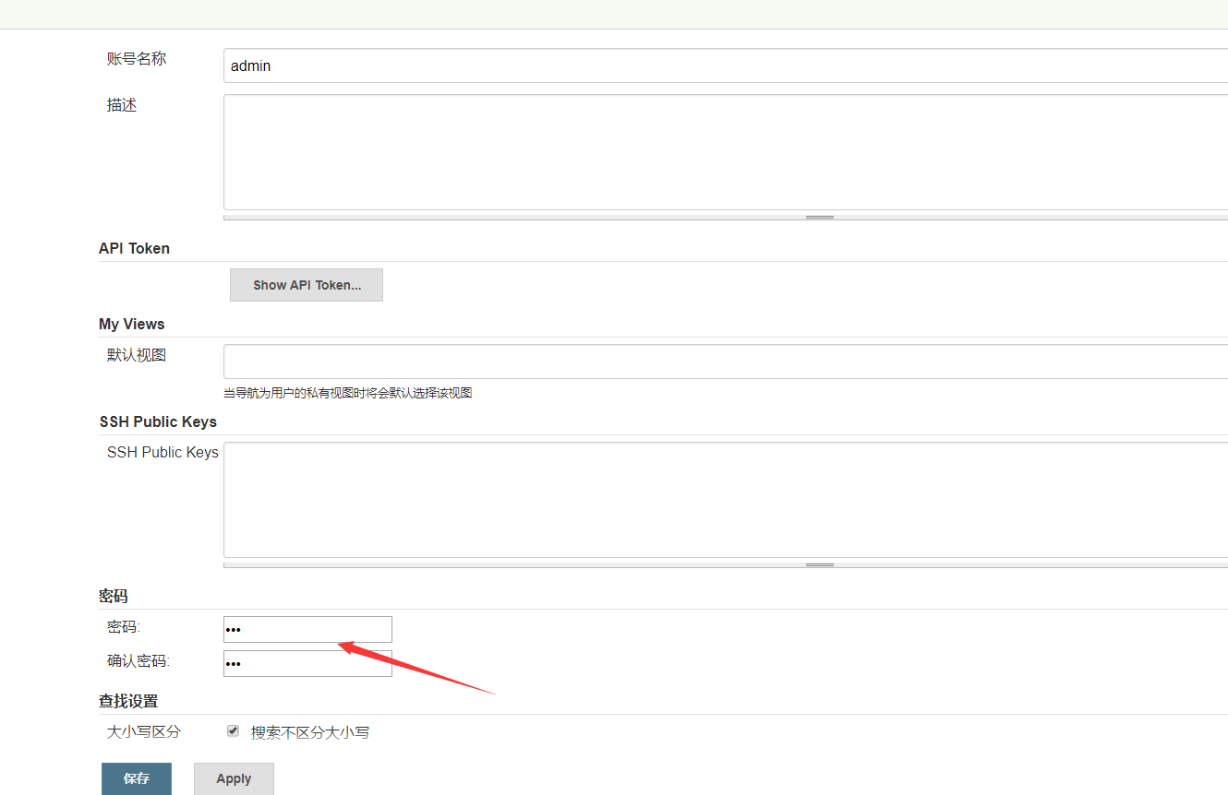Select the API Token section heading

[x=134, y=248]
